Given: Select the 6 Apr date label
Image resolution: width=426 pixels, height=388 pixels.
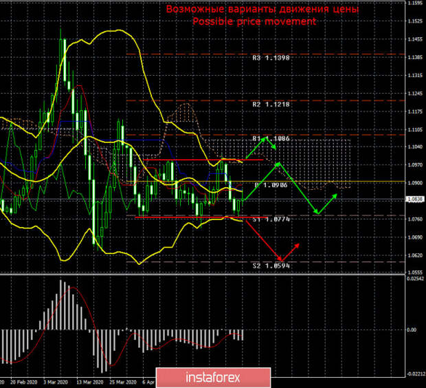Looking at the screenshot, I should click(x=148, y=382).
